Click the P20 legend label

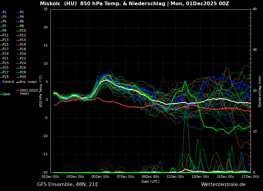pyautogui.click(x=23, y=54)
